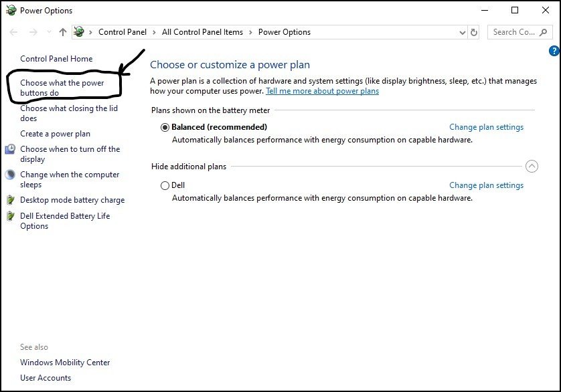The image size is (561, 392).
Task: Open Change plan settings for Balanced plan
Action: (x=486, y=127)
